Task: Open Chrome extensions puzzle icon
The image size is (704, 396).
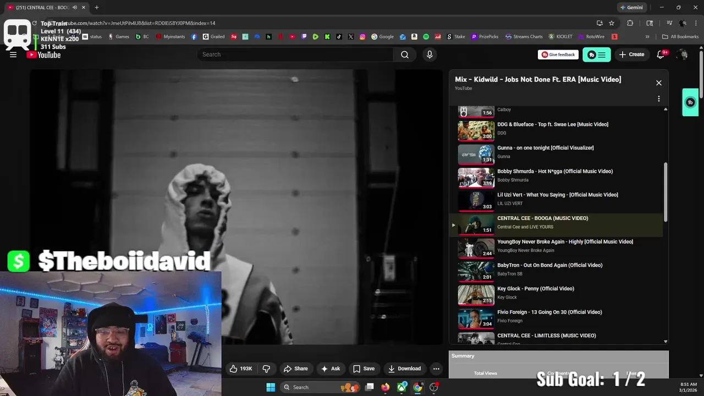Action: tap(630, 23)
